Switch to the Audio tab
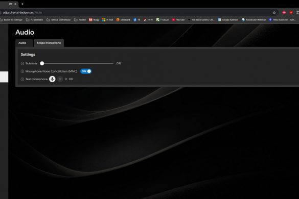 [22, 43]
